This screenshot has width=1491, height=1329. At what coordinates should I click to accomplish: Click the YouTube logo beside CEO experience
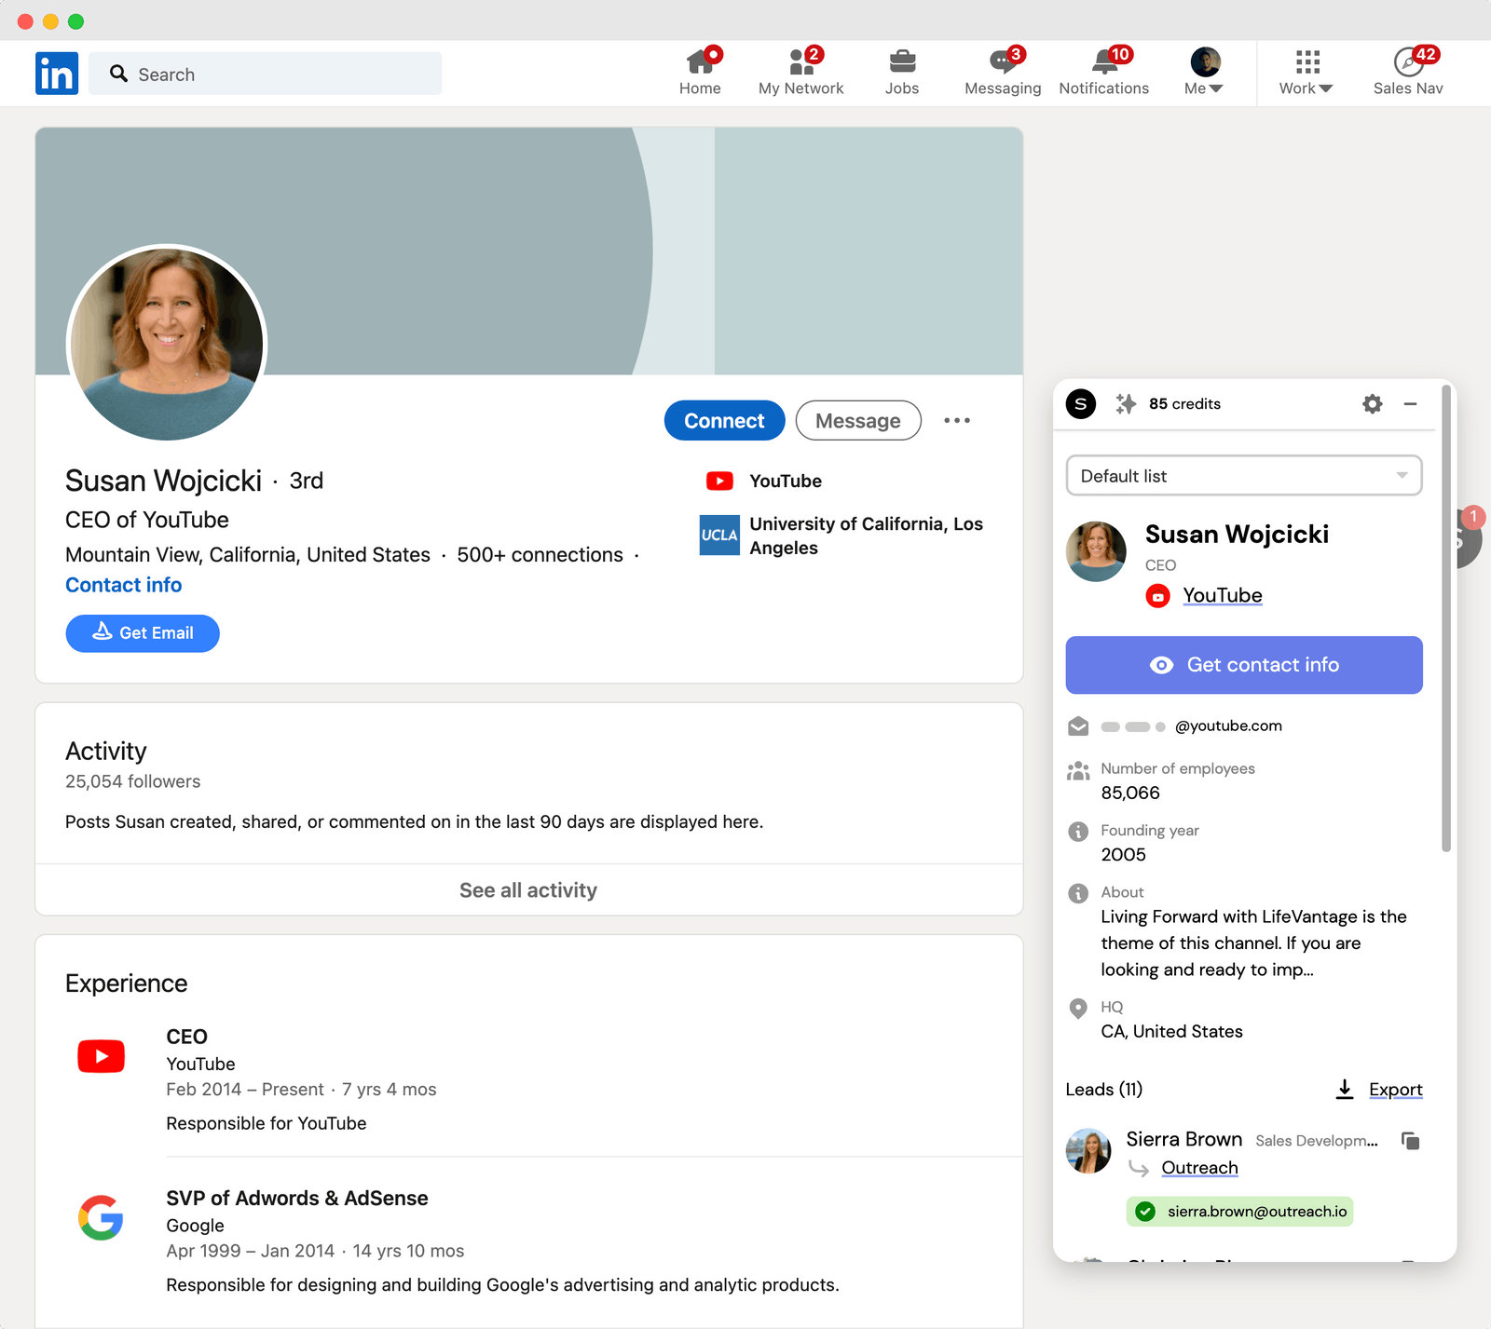101,1056
